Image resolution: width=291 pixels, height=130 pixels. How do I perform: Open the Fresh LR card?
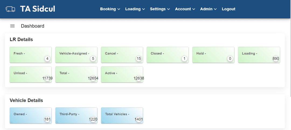pos(30,55)
